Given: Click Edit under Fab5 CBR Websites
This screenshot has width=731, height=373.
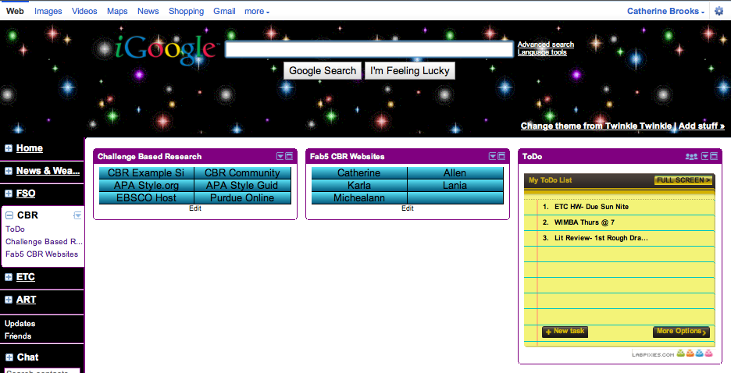Looking at the screenshot, I should tap(408, 208).
